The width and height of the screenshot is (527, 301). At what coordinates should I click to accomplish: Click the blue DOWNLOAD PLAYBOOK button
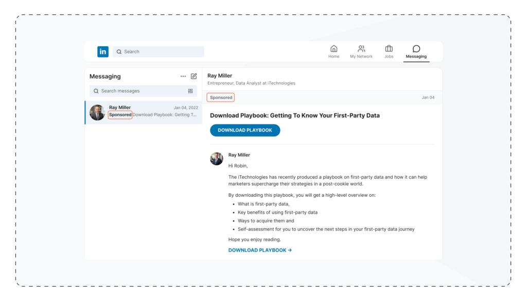(x=245, y=130)
